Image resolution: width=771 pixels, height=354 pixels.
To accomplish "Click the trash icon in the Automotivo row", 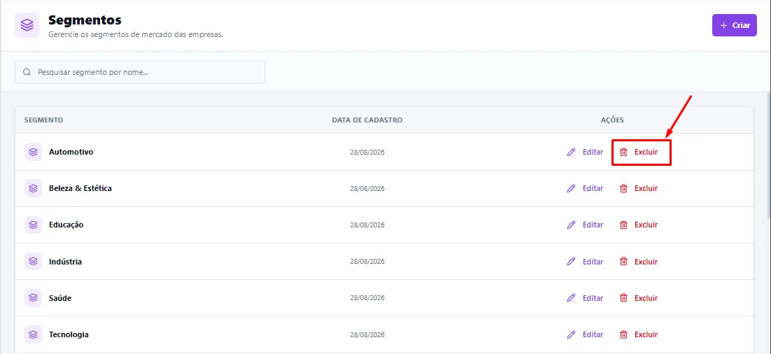I will (x=623, y=152).
